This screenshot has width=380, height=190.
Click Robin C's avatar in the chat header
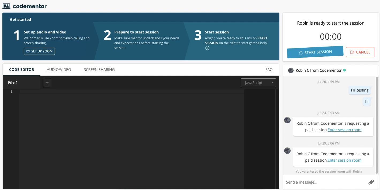coord(291,70)
